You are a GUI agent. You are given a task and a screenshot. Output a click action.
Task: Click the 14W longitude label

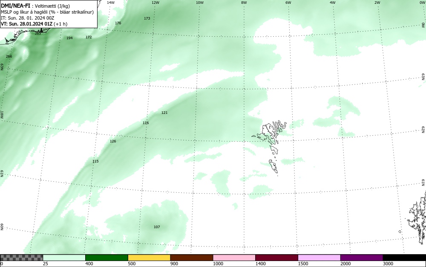click(x=111, y=3)
